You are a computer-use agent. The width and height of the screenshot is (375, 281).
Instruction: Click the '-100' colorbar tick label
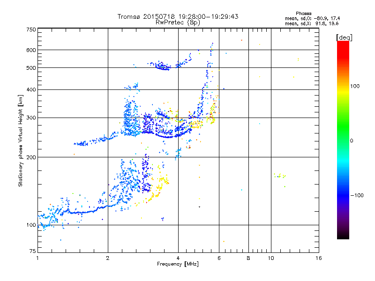357,195
